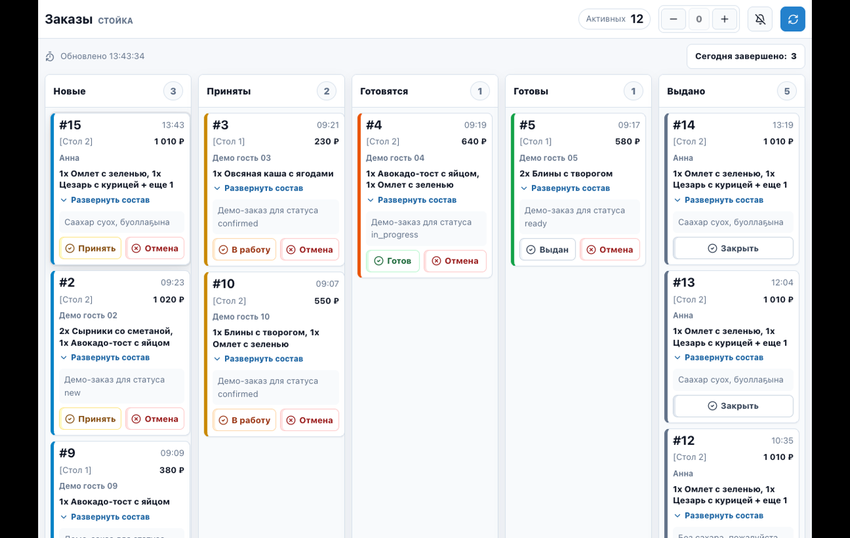The height and width of the screenshot is (538, 850).
Task: Expand composition of order #3
Action: [x=258, y=188]
